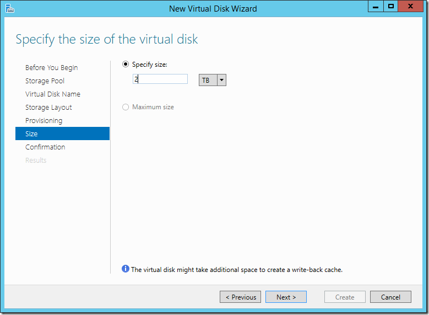Select the Maximum size radio option

tap(126, 107)
